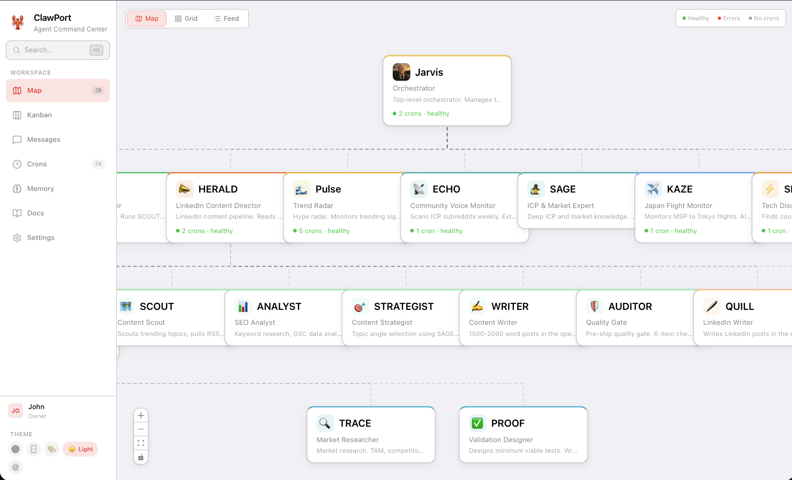Click inside the Search field

pyautogui.click(x=53, y=50)
